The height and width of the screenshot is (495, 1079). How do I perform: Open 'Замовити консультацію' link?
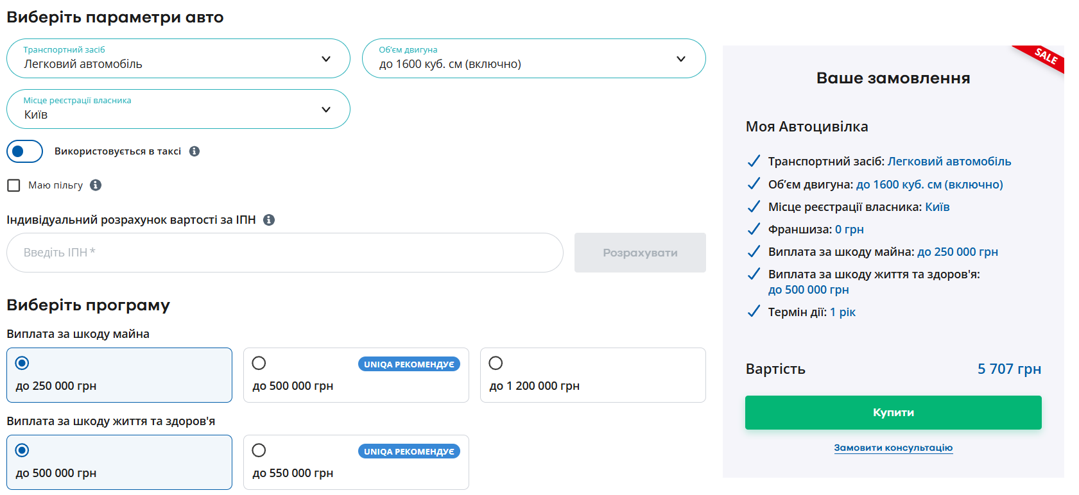[893, 448]
